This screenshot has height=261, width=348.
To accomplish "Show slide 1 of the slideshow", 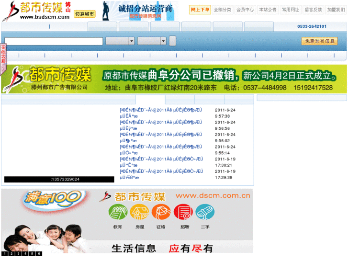I will click(5, 254).
